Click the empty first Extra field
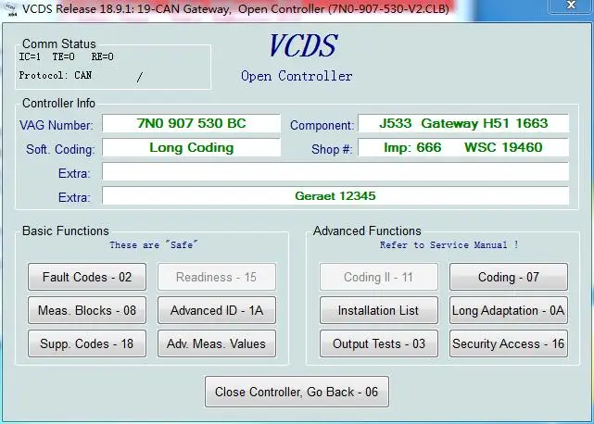Image resolution: width=594 pixels, height=424 pixels. click(x=335, y=172)
